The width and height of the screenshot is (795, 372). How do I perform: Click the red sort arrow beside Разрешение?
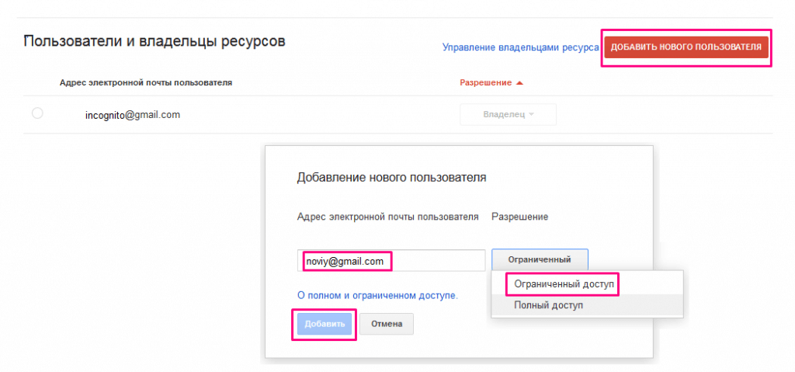pos(519,82)
